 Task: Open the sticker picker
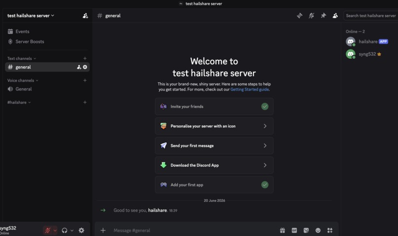tap(306, 231)
